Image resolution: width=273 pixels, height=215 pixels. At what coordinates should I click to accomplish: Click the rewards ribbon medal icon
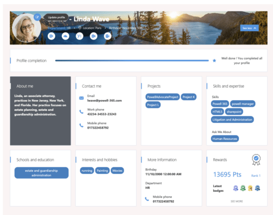[256, 159]
